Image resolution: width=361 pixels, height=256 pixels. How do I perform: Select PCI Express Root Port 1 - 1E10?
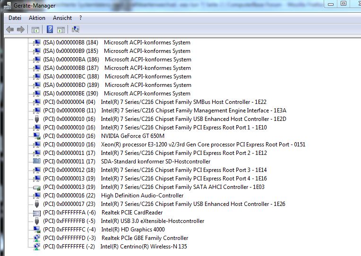155,128
